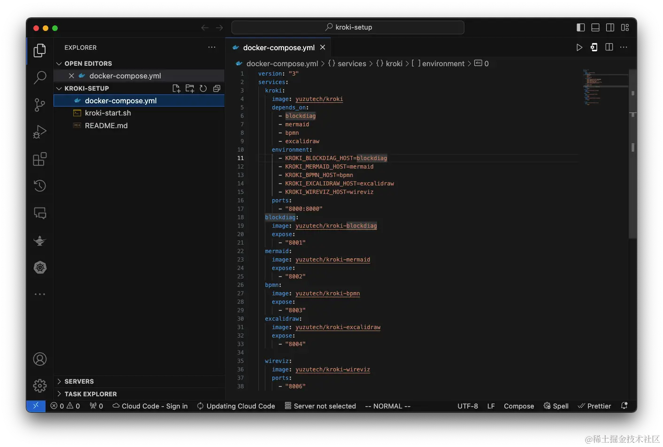Run the docker-compose file with play icon
The width and height of the screenshot is (663, 447).
(579, 47)
